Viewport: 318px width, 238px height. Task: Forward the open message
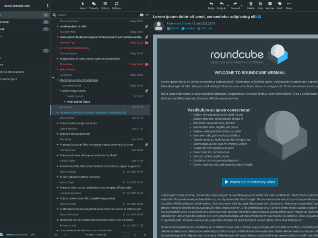click(235, 6)
